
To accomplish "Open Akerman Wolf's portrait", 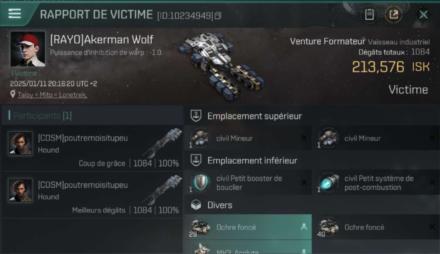I will click(x=27, y=49).
